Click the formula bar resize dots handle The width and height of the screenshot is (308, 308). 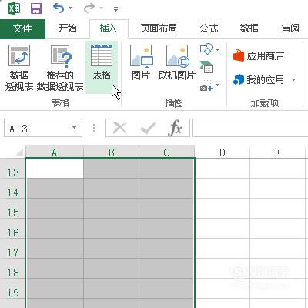pos(94,128)
